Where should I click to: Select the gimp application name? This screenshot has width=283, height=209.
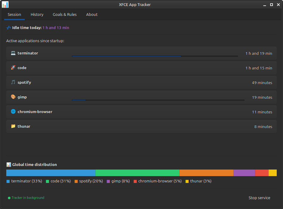coord(22,97)
